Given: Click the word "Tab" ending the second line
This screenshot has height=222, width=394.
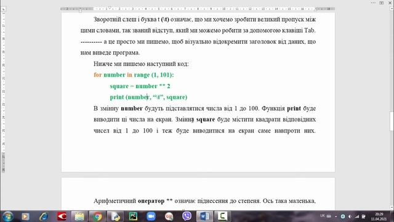Looking at the screenshot, I should 309,30.
